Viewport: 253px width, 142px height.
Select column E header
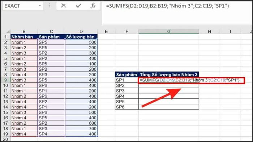[106, 31]
